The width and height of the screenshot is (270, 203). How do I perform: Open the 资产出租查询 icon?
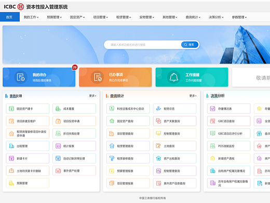click(158, 158)
